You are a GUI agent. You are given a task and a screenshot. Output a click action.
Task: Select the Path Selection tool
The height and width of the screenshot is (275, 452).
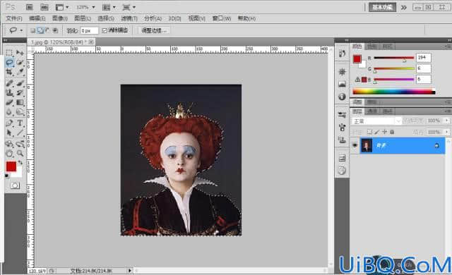point(9,133)
